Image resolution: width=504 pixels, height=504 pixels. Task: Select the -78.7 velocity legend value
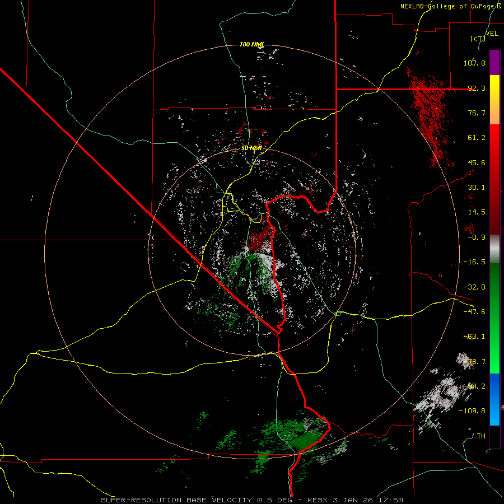(474, 362)
